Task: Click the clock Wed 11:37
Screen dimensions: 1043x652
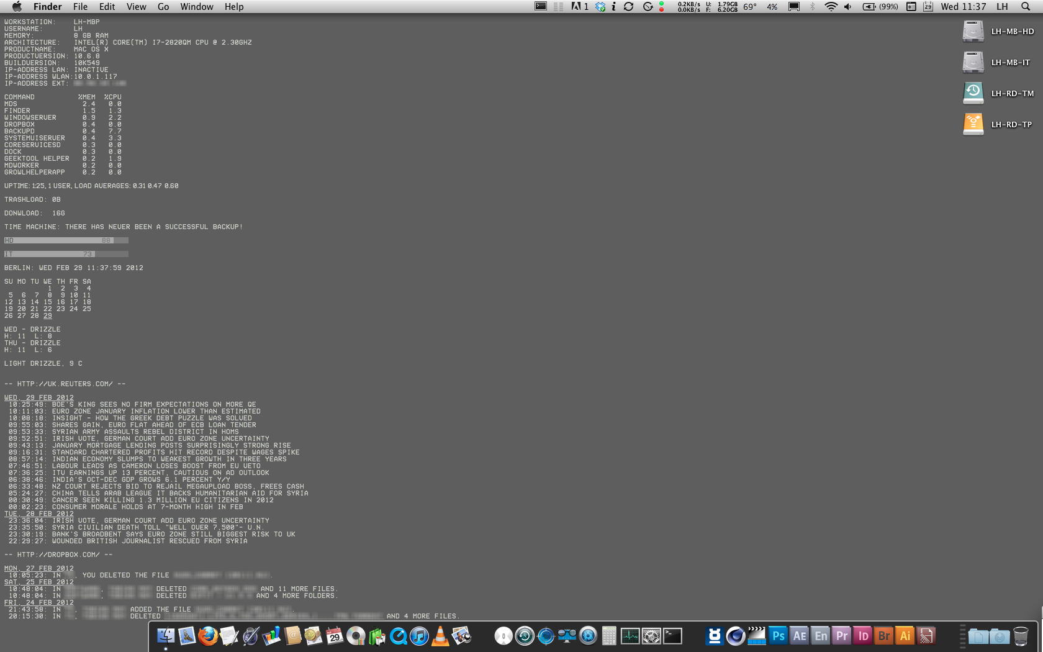Action: point(964,6)
